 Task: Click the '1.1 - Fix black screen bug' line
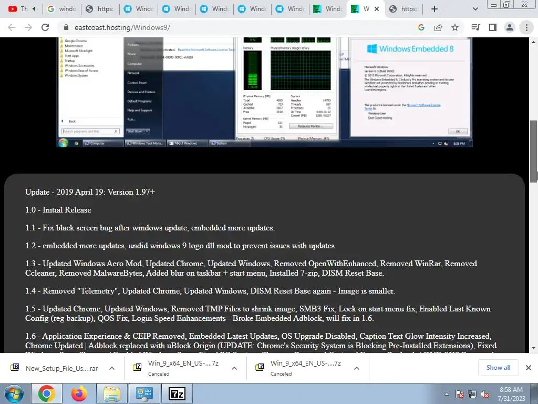[150, 228]
